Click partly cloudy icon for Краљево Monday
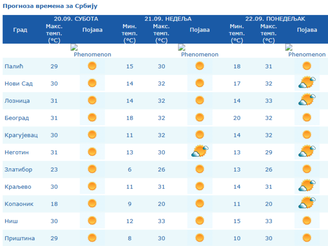This screenshot has width=328, height=246. tap(307, 186)
